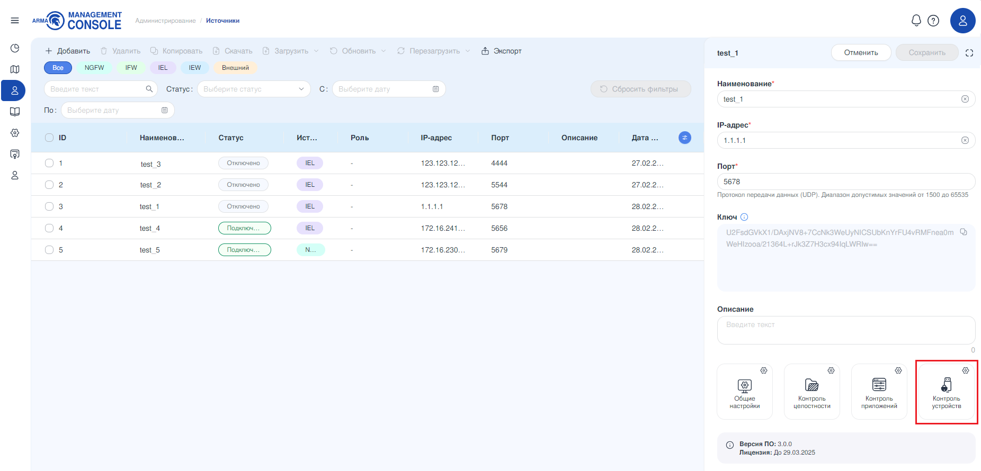Open gear on Контроль приложений card
This screenshot has height=471, width=981.
click(x=898, y=370)
